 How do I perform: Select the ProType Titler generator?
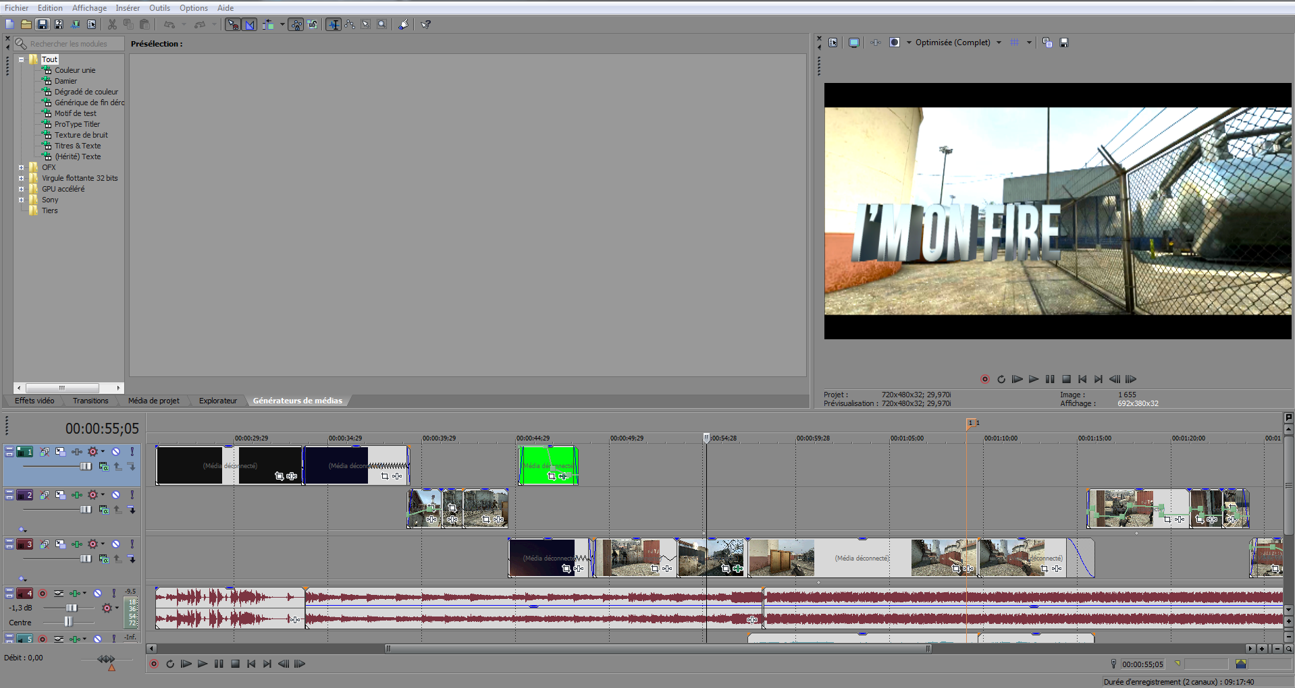(x=77, y=124)
